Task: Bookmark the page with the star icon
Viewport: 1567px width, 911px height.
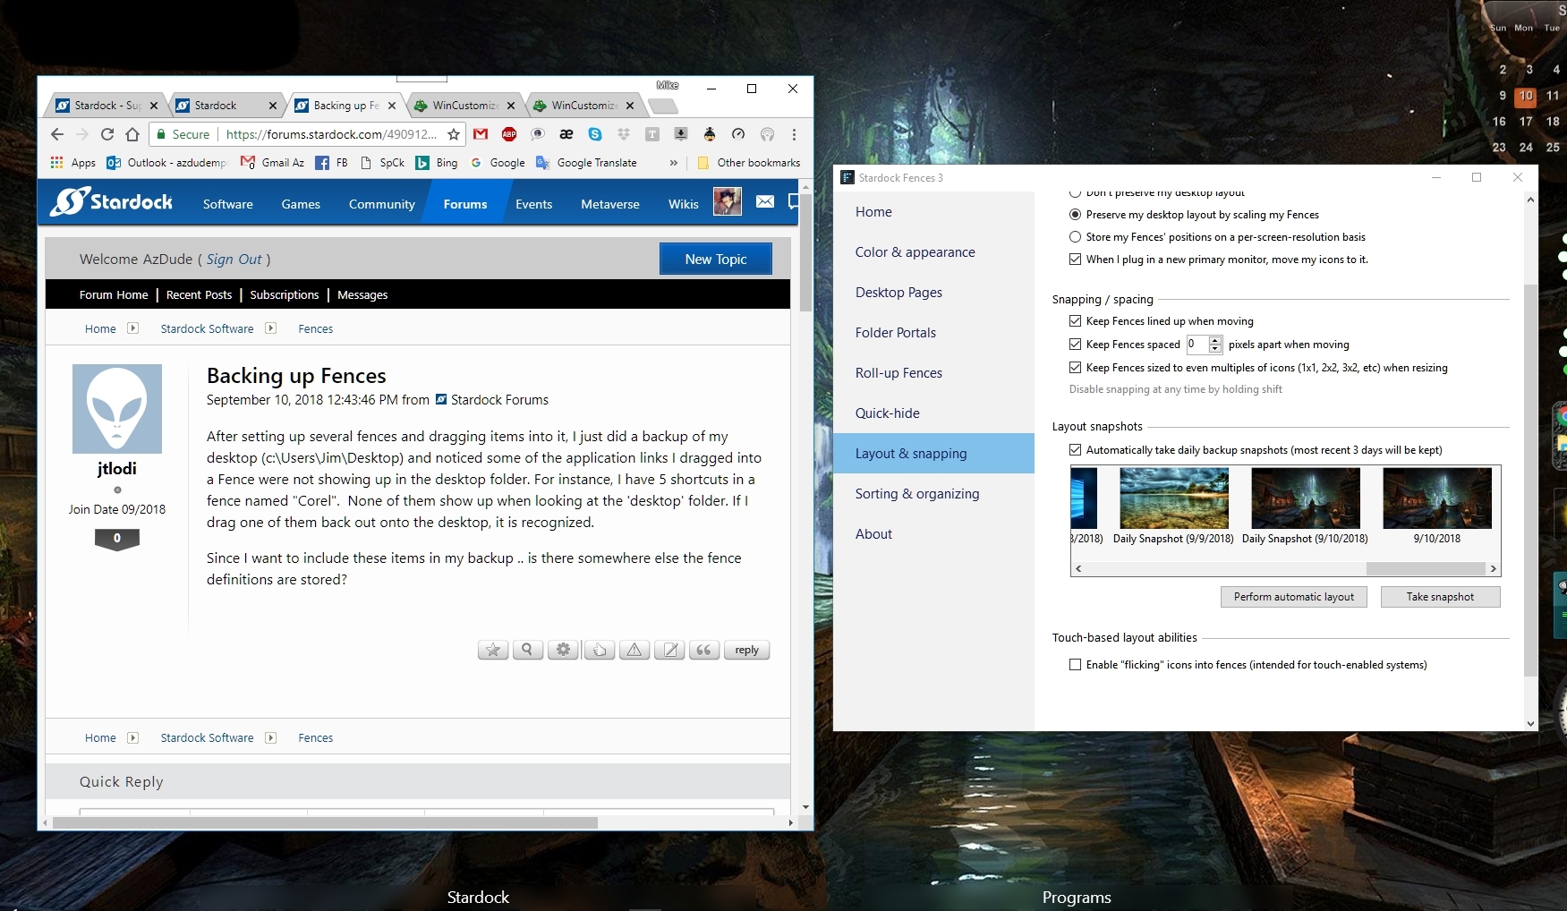Action: tap(454, 134)
